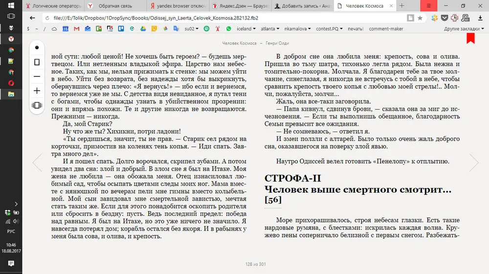Open the Gmail bookmark
This screenshot has height=274, width=489.
[x=76, y=29]
